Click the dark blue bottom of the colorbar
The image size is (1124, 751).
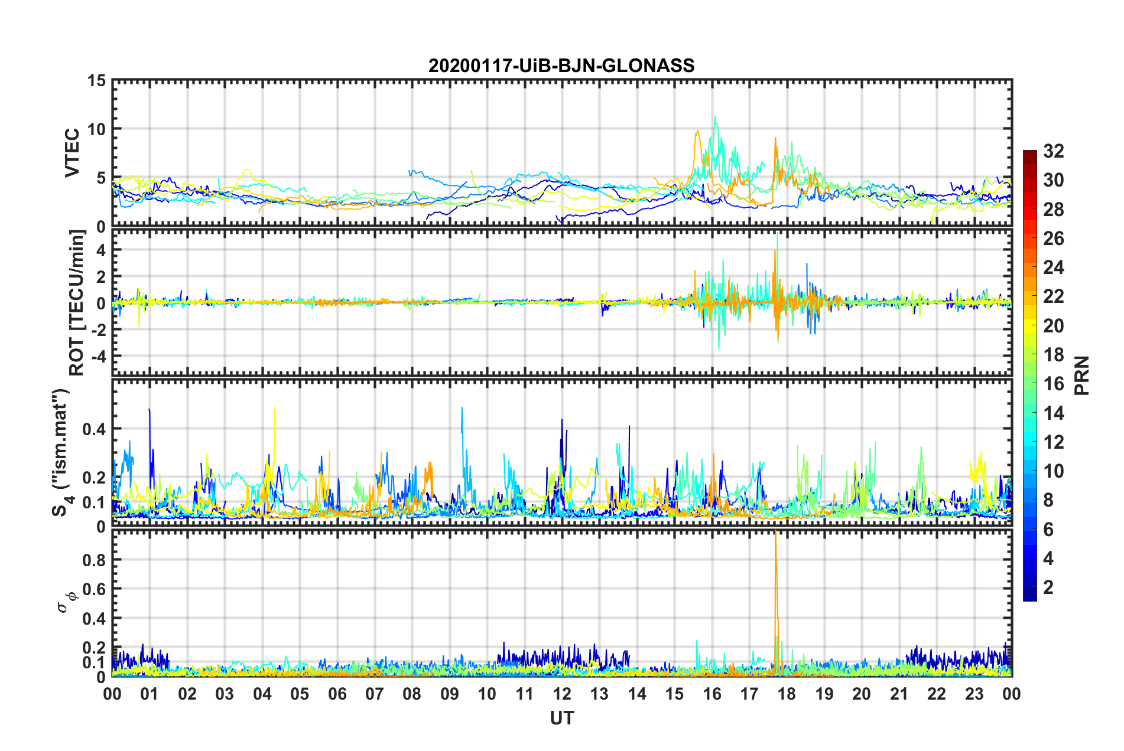tap(1029, 595)
